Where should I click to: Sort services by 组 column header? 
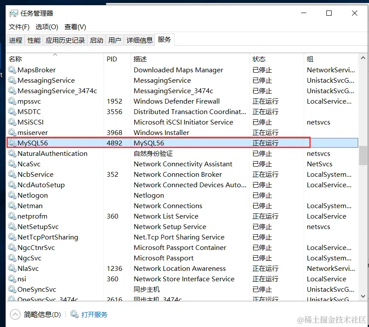331,59
